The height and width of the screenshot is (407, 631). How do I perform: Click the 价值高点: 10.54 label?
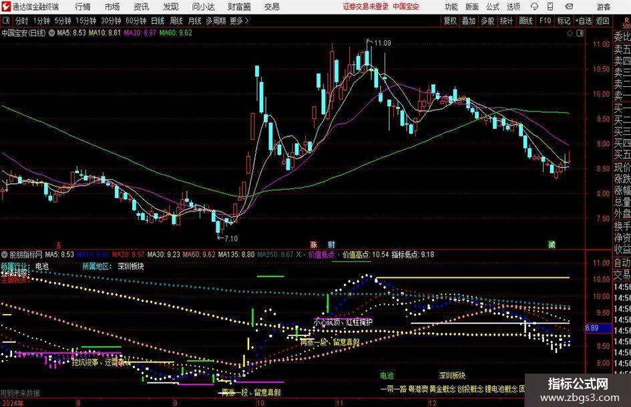click(365, 255)
